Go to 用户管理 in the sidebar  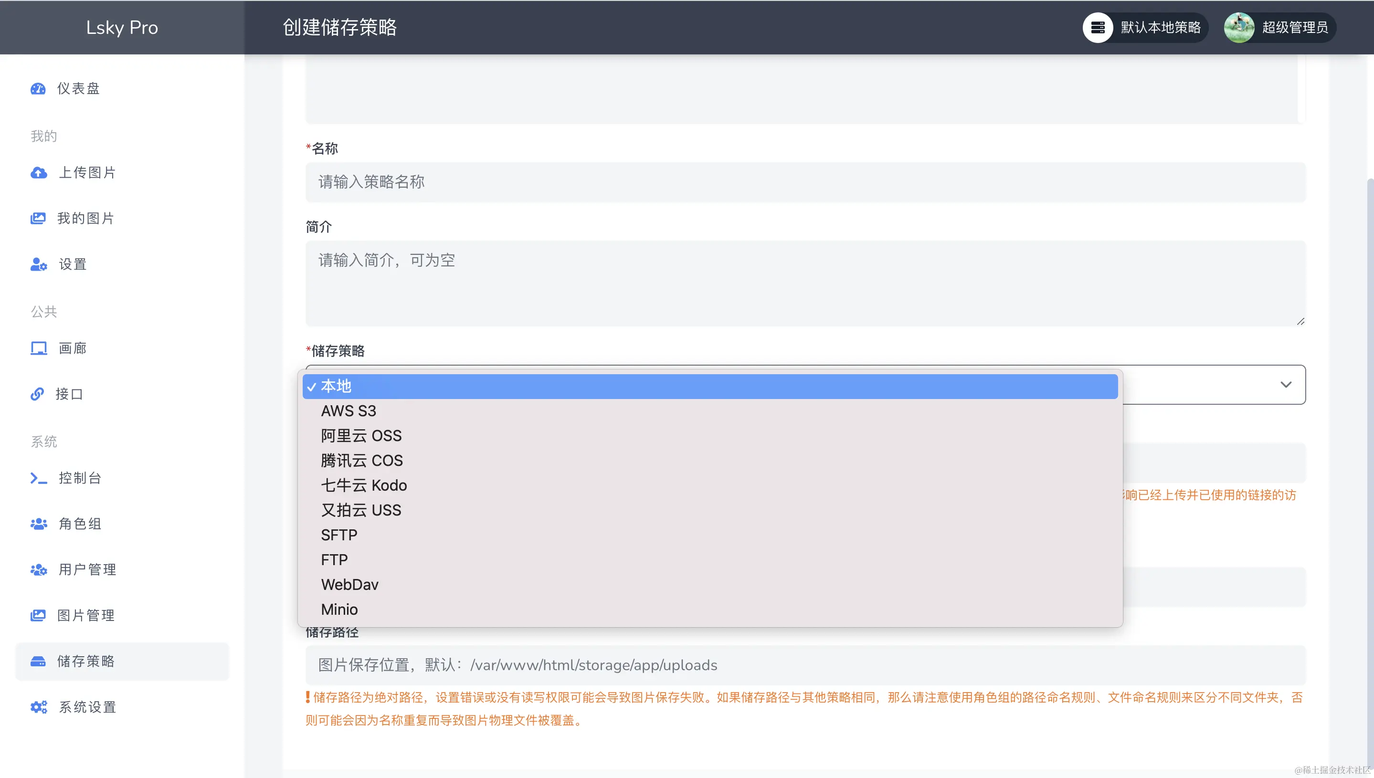(x=87, y=569)
